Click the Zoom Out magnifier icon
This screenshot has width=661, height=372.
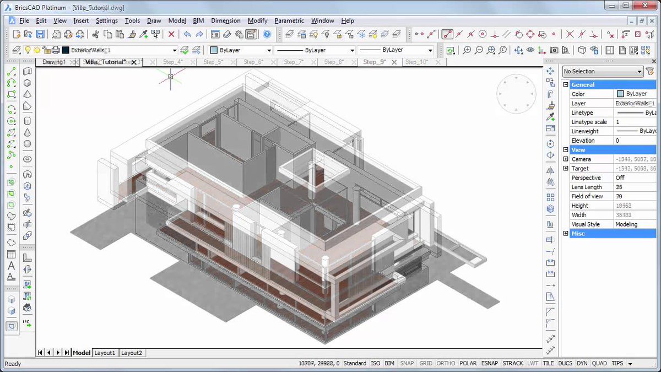coord(479,50)
